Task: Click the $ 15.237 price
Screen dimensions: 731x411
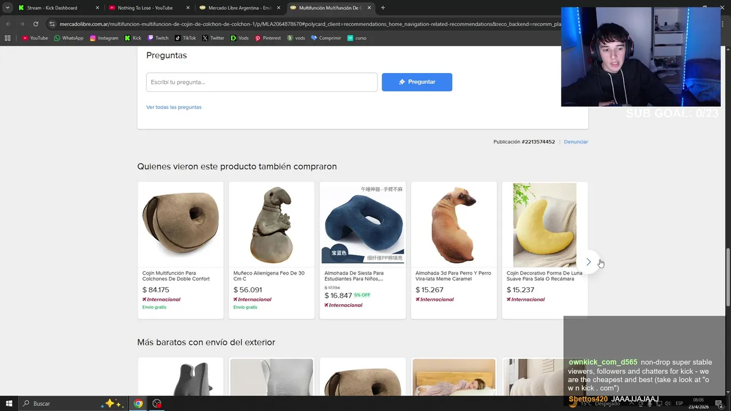Action: point(520,290)
